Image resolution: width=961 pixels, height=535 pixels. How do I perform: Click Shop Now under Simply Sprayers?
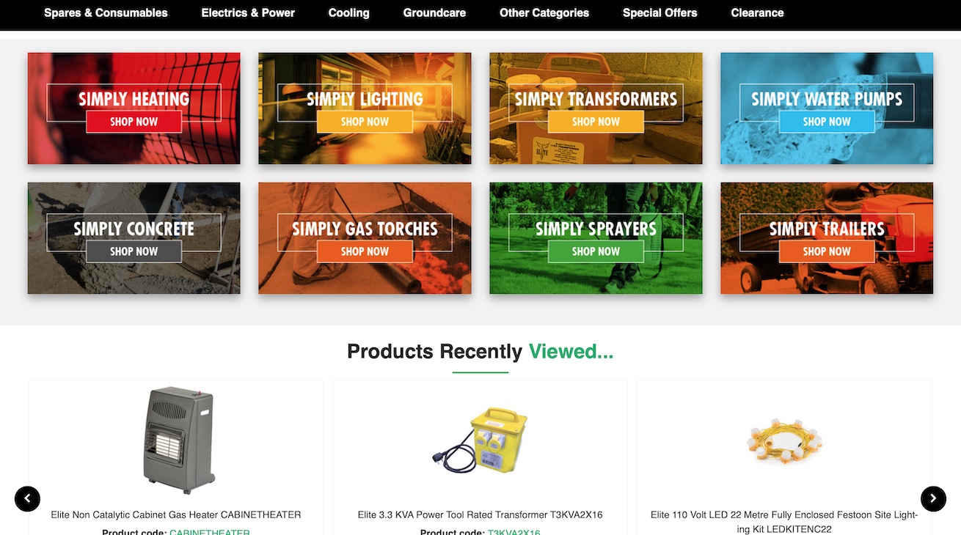click(x=596, y=251)
